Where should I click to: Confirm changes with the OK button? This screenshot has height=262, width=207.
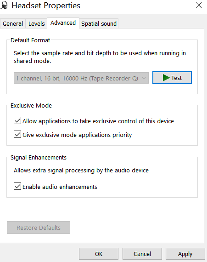99,254
